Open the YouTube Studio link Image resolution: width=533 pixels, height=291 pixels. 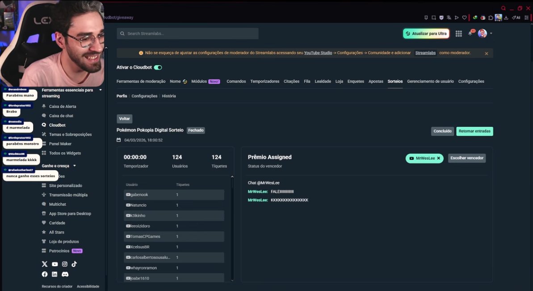coord(318,53)
